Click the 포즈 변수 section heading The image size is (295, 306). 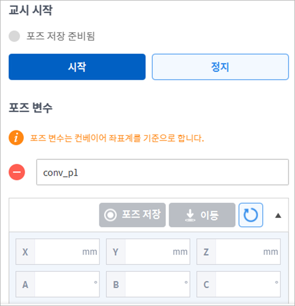31,108
